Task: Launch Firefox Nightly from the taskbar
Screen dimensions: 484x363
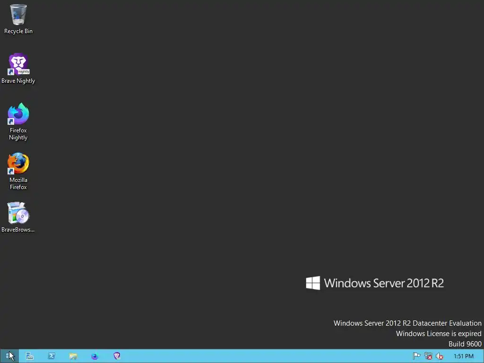Action: (x=95, y=356)
